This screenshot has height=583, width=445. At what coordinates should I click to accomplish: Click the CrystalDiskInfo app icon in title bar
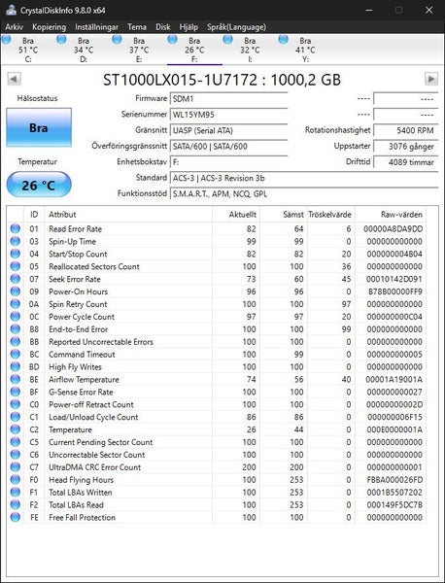(x=11, y=10)
